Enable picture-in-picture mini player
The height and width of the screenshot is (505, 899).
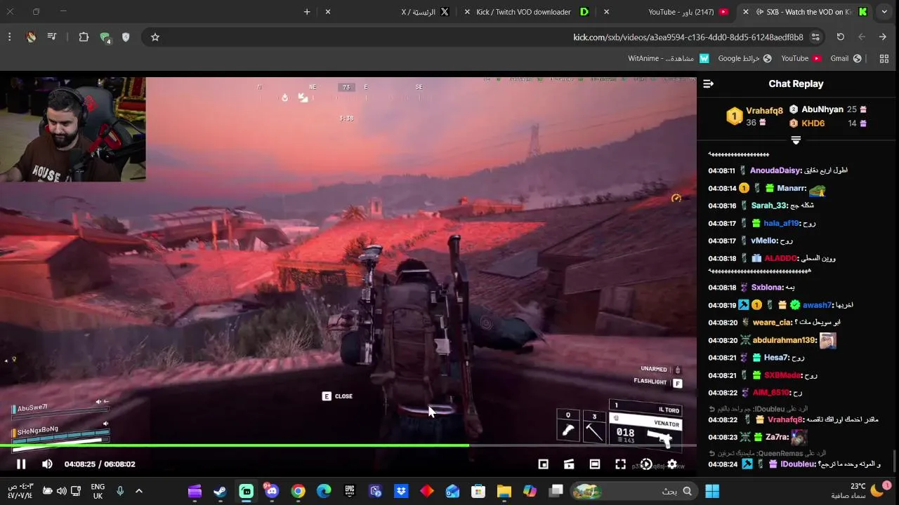pos(543,464)
